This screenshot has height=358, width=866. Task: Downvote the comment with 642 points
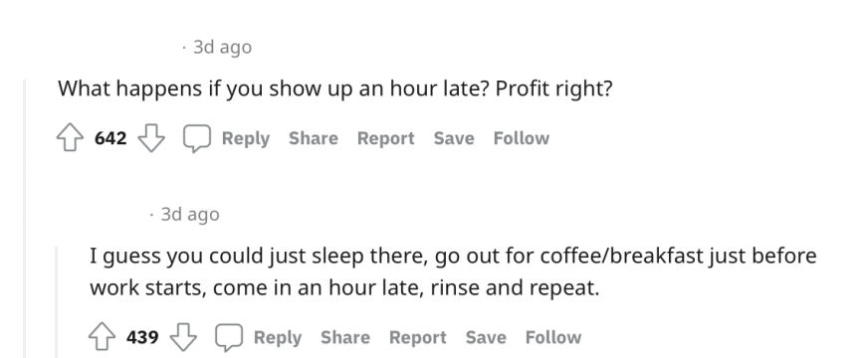151,138
